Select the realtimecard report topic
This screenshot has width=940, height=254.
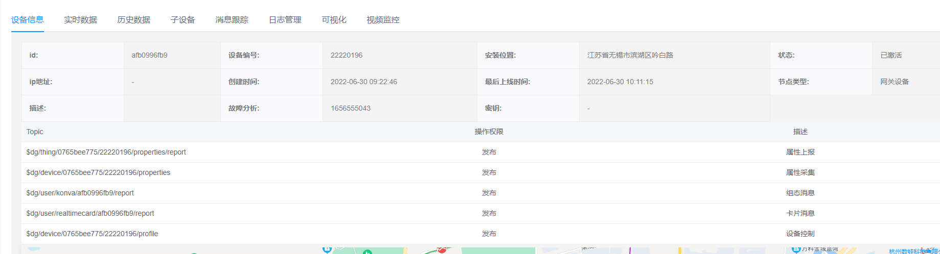90,213
